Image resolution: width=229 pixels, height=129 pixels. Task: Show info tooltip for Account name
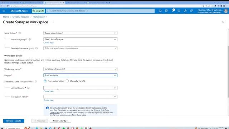pyautogui.click(x=29, y=88)
